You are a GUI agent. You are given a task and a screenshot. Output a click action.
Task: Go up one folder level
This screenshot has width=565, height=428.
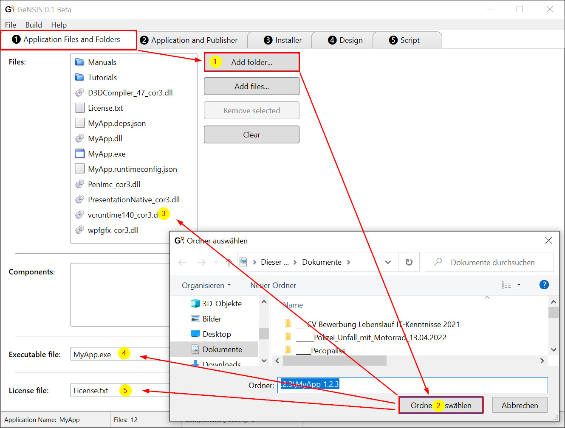229,263
